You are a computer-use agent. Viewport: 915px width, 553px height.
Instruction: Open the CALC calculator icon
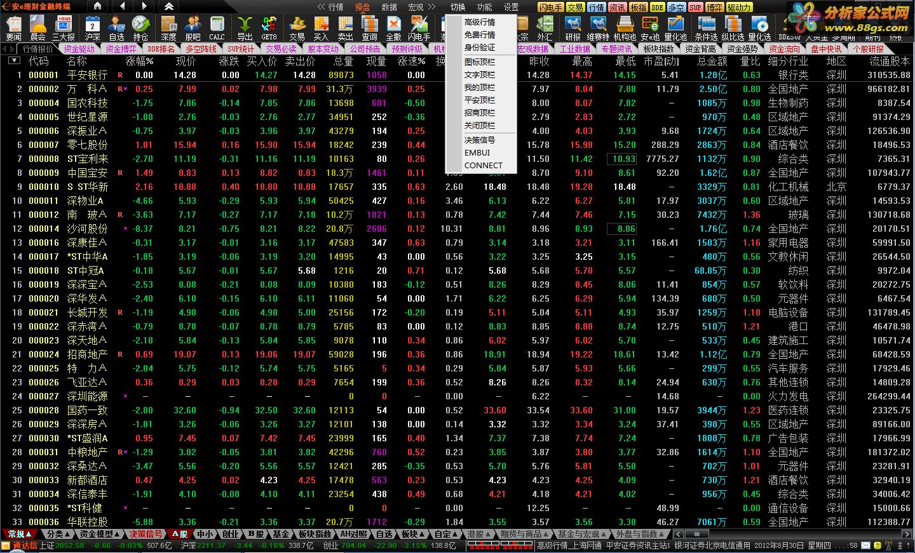[x=217, y=29]
